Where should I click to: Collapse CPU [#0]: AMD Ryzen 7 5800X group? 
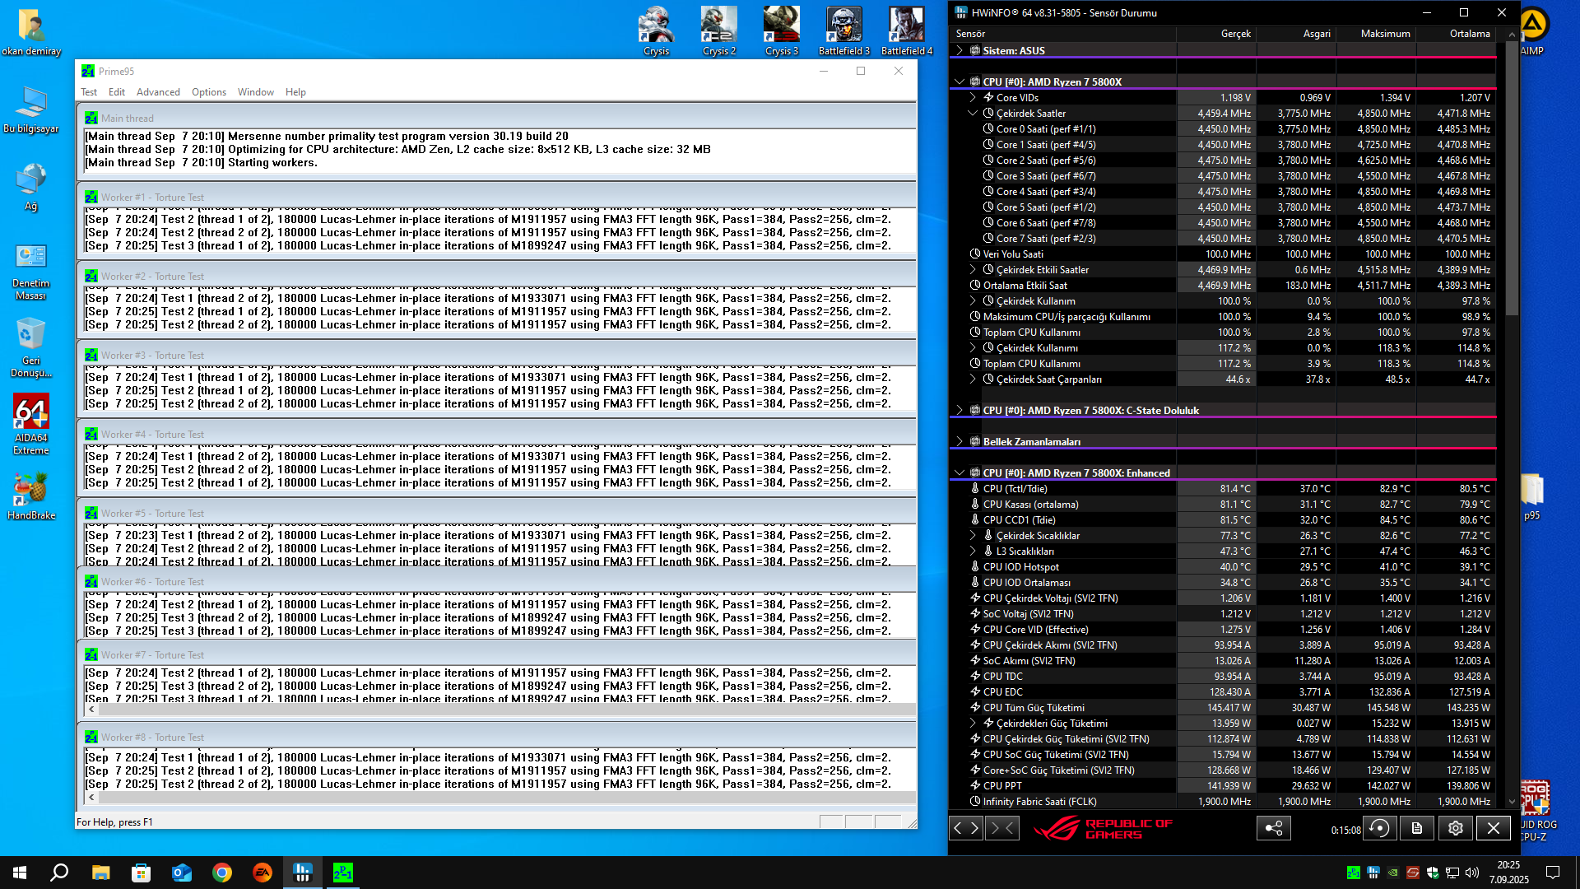[960, 81]
